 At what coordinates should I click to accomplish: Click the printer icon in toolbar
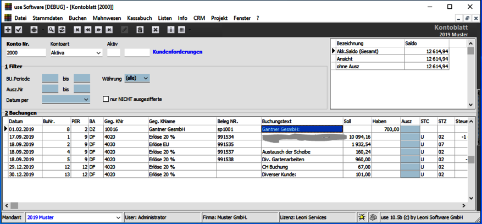[35, 30]
